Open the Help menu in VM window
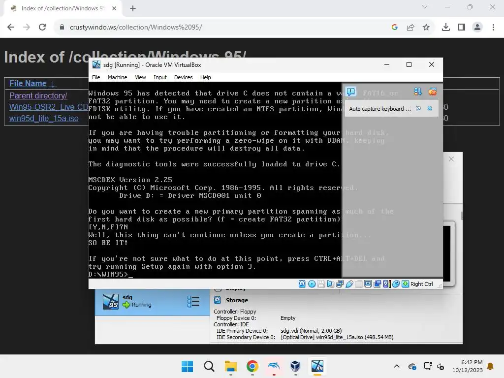Viewport: 504px width, 378px height. tap(205, 77)
